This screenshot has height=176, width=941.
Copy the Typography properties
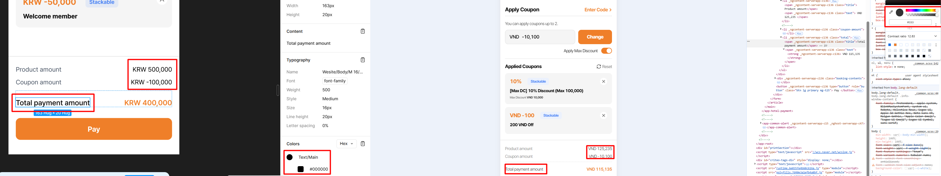362,60
